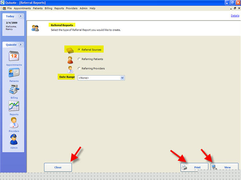Click the doctor Referring Providers icon
241x180 pixels.
coord(70,69)
